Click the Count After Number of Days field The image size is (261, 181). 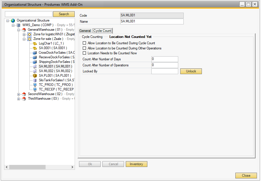164,59
